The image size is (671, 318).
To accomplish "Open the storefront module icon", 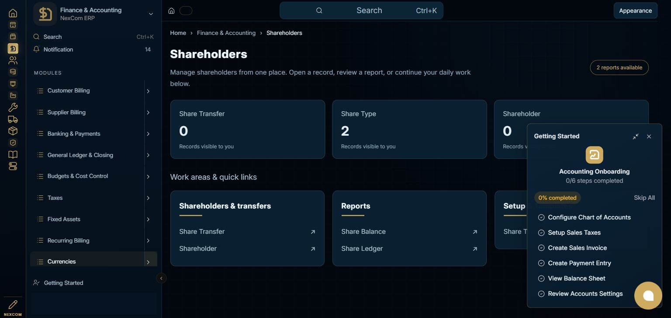I will pyautogui.click(x=13, y=37).
